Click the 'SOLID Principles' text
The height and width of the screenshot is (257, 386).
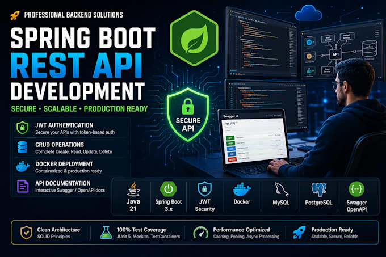(54, 237)
